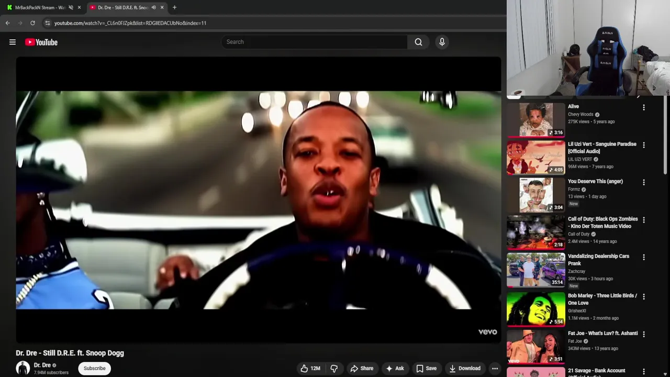Open 'Vandalizing Dealership Cars Prank' title
This screenshot has width=670, height=377.
(x=598, y=260)
